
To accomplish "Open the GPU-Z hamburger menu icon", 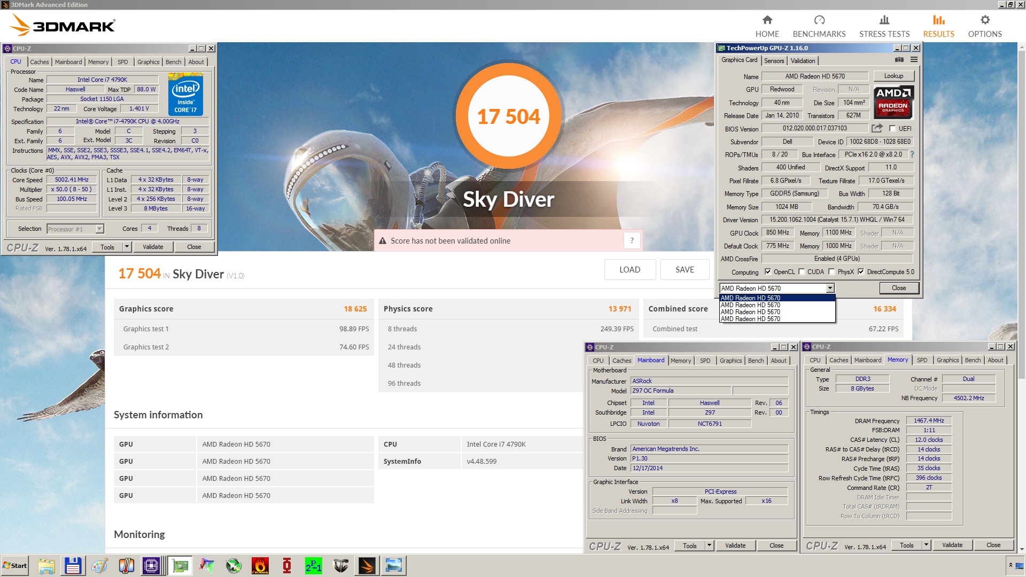I will pos(914,60).
